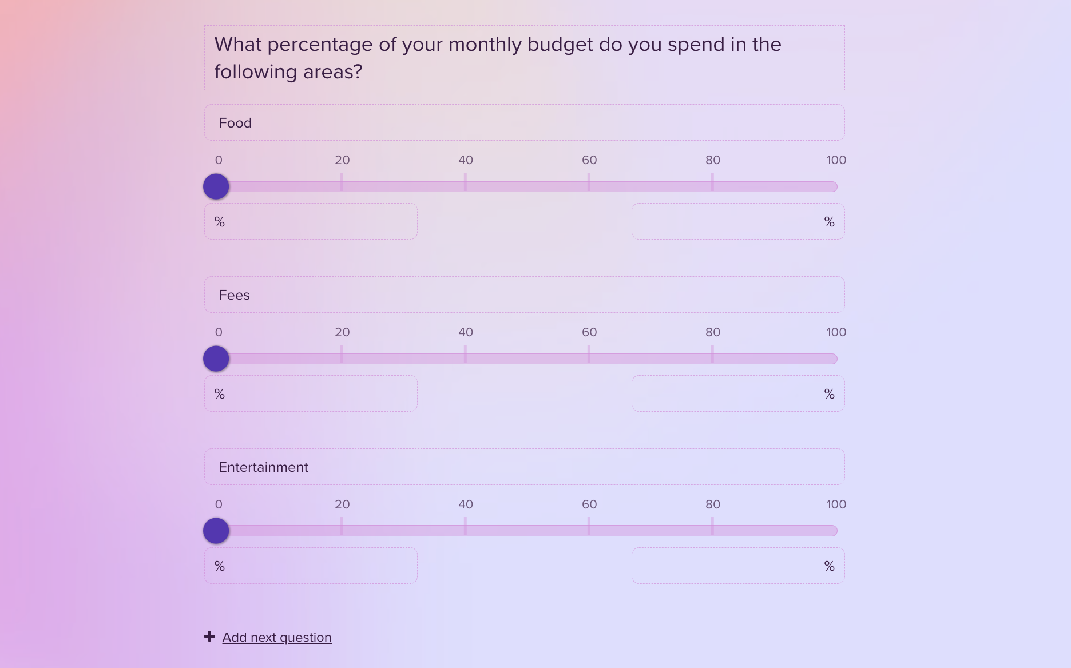Click the 60 tick mark on Fees slider
This screenshot has width=1071, height=668.
click(589, 359)
